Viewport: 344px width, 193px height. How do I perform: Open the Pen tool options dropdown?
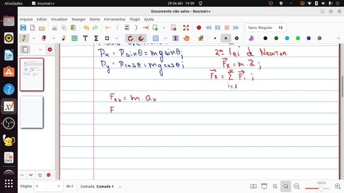pos(33,38)
